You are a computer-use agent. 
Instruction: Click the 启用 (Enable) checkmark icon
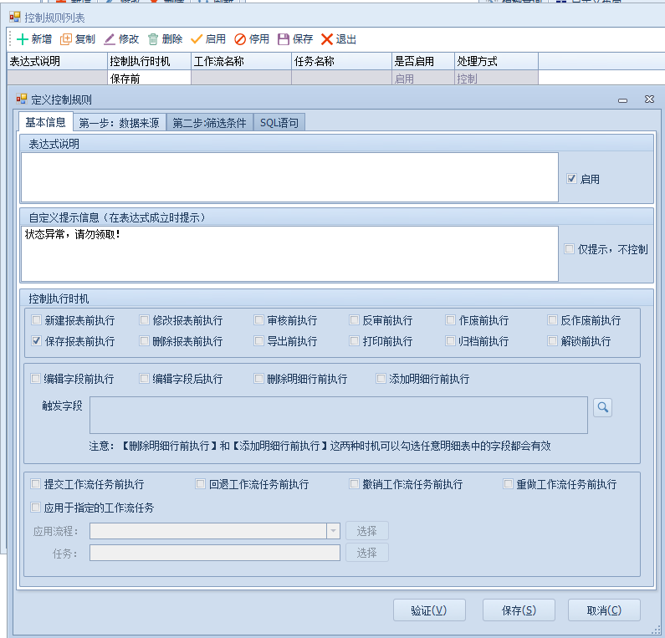(197, 39)
